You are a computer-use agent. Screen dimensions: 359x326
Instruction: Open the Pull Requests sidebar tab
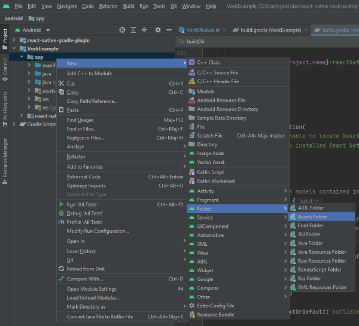5,109
